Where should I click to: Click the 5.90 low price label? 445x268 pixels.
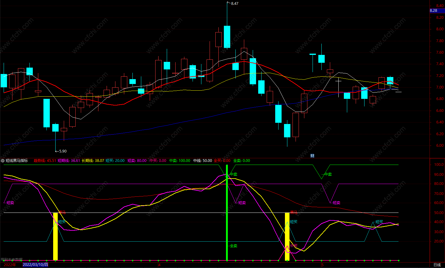(x=63, y=151)
